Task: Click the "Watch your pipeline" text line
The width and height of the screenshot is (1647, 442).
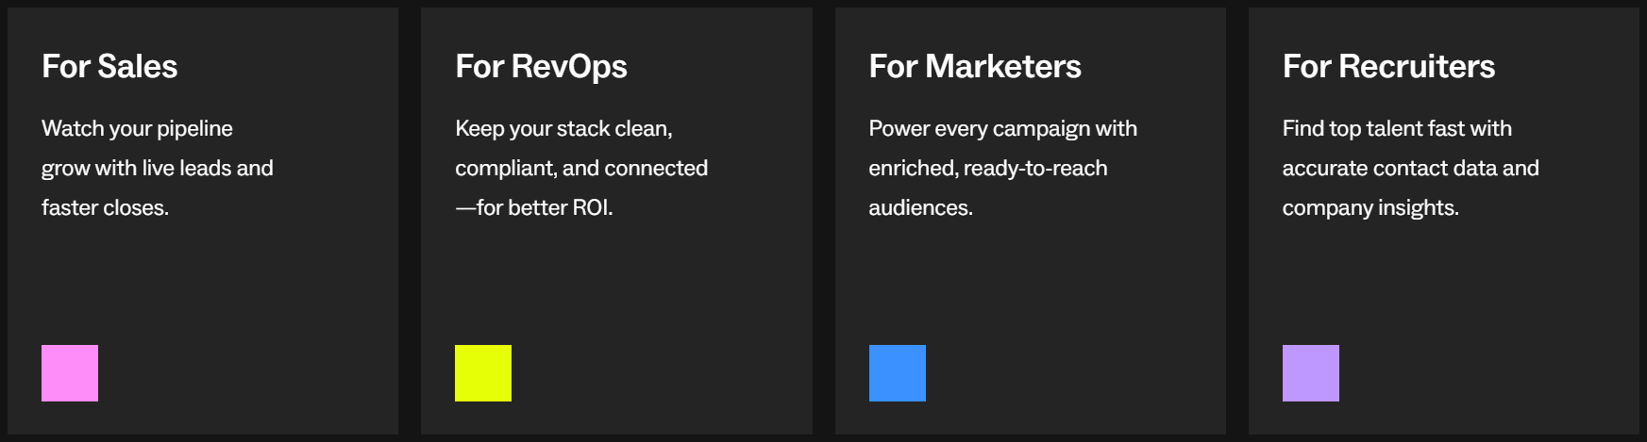Action: (x=137, y=128)
